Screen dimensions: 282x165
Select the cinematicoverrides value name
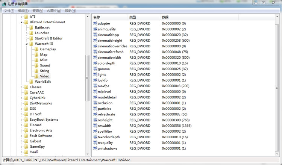pos(112,46)
